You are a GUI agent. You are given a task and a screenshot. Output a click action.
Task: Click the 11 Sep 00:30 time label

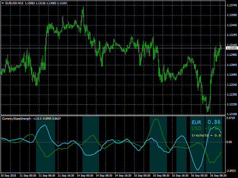[28, 176]
